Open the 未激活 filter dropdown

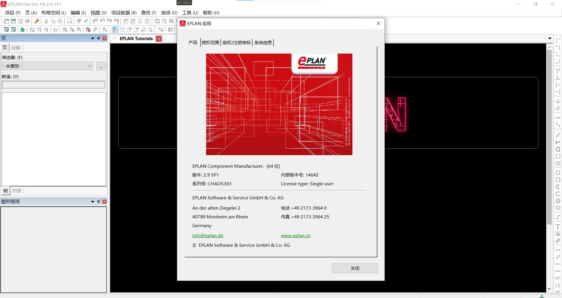point(90,66)
